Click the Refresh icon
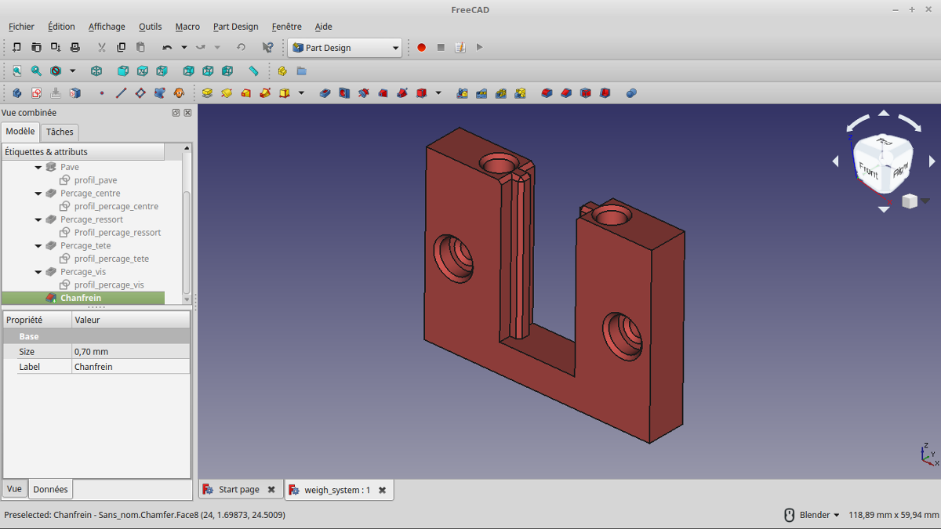941x529 pixels. pyautogui.click(x=241, y=47)
